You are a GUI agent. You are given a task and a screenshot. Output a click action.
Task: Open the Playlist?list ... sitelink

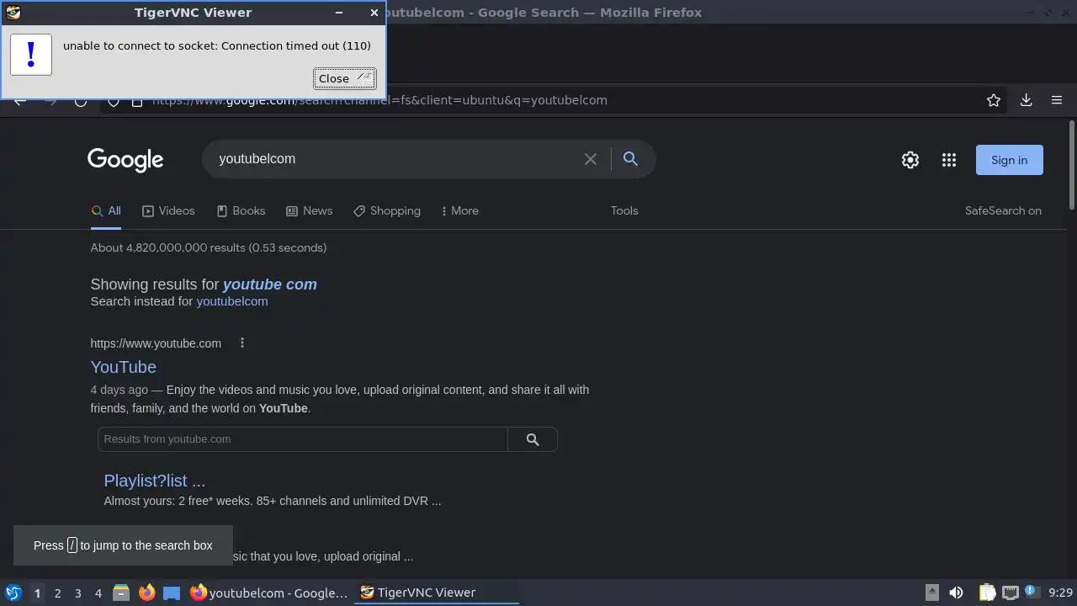coord(155,481)
